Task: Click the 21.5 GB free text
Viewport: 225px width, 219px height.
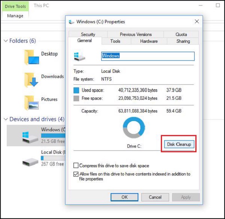Action: 53,141
